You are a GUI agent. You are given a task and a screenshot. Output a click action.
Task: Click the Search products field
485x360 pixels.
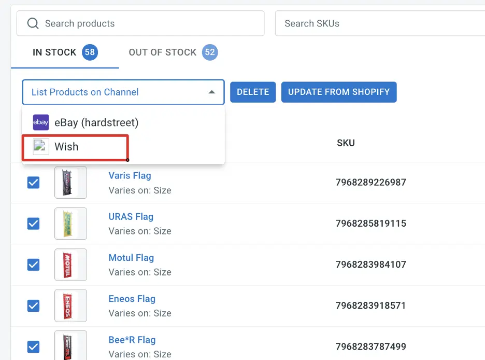click(x=140, y=23)
